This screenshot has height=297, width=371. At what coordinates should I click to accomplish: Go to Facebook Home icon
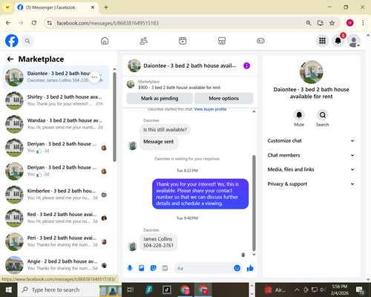point(105,41)
